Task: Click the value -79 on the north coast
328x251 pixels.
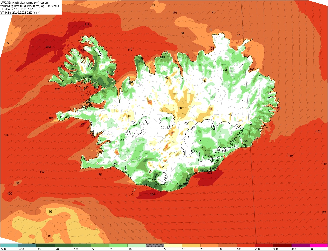Action: coord(141,59)
